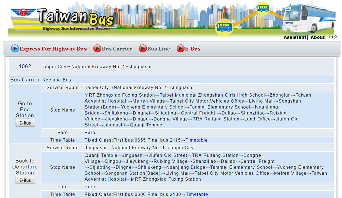The height and width of the screenshot is (198, 342).
Task: Click Service Route text Taipei City→National Freeway No. 1→Jinguashi
Action: pos(139,87)
